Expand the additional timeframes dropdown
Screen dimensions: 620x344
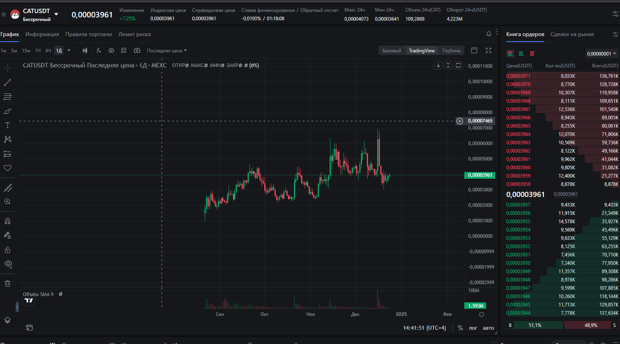[69, 50]
